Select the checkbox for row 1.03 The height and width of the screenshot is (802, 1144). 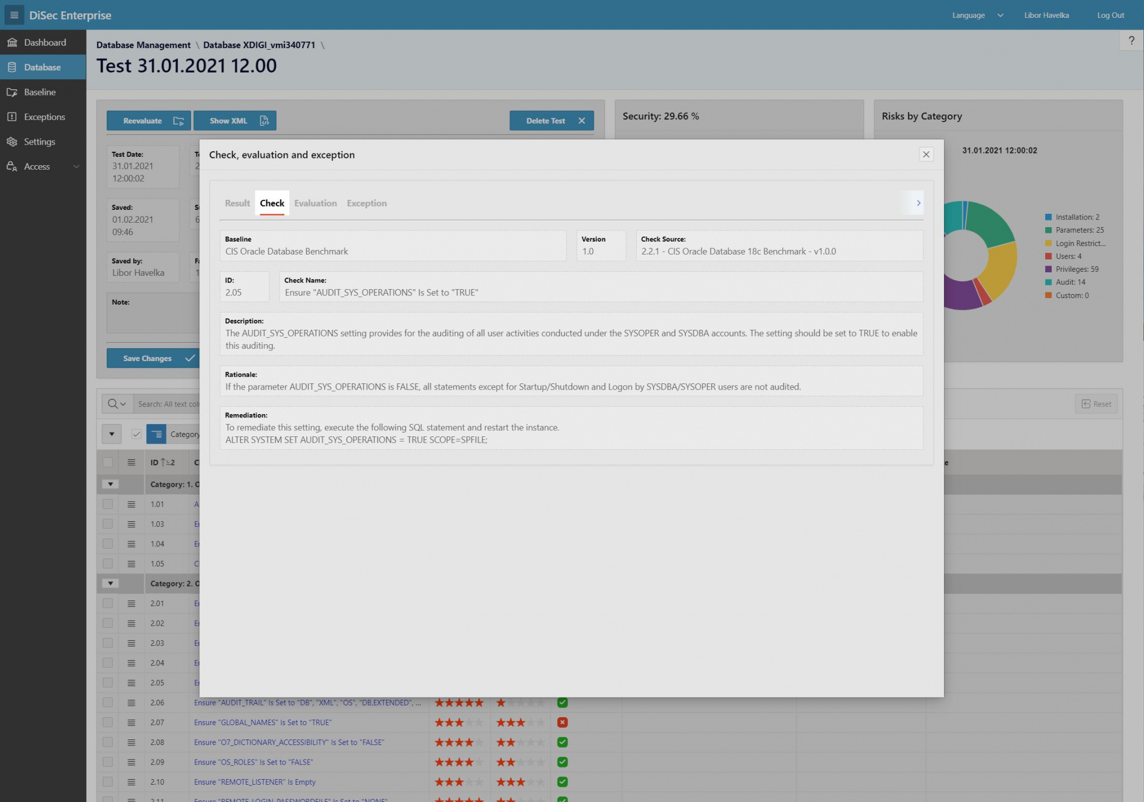108,524
